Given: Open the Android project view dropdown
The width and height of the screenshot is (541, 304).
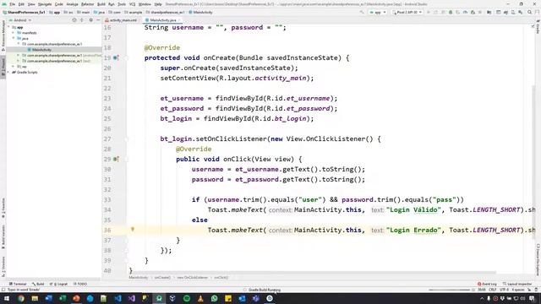Looking at the screenshot, I should point(20,20).
